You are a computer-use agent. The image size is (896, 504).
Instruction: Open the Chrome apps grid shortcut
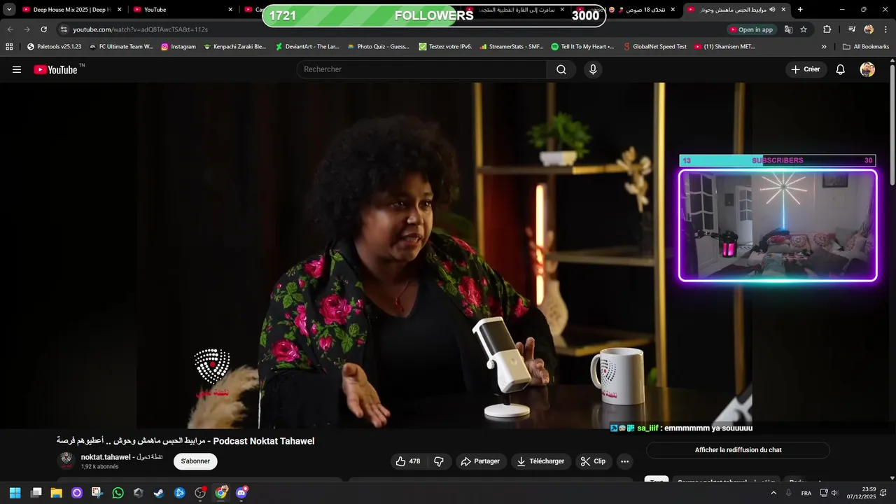click(x=9, y=47)
